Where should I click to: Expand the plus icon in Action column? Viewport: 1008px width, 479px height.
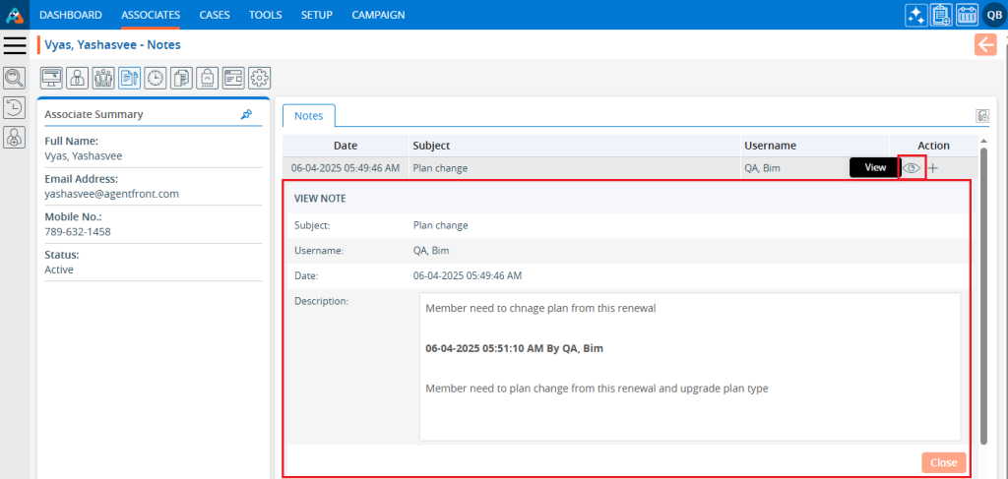[x=933, y=168]
